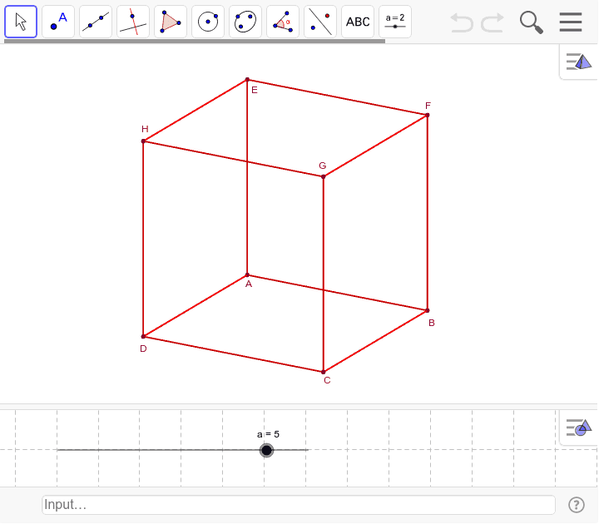Select the Point tool
The image size is (599, 524).
[58, 22]
